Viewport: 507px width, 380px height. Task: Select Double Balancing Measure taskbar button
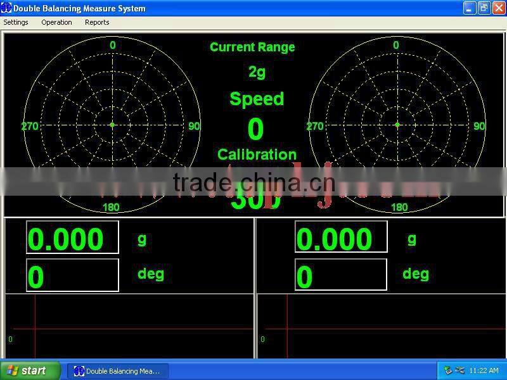point(118,371)
